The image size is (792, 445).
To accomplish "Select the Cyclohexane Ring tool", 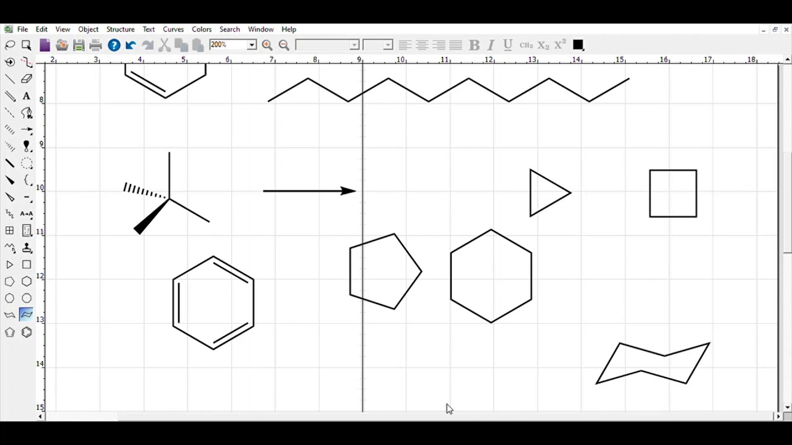I will [x=27, y=281].
